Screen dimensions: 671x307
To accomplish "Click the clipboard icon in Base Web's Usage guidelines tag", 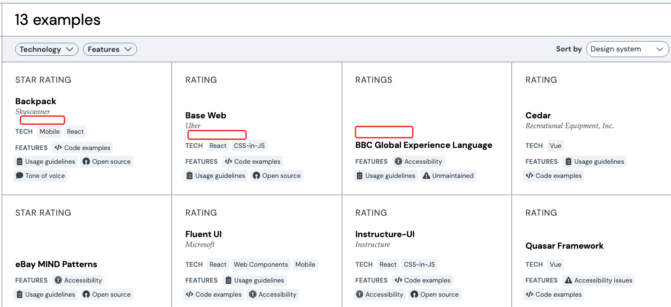I will [x=190, y=176].
